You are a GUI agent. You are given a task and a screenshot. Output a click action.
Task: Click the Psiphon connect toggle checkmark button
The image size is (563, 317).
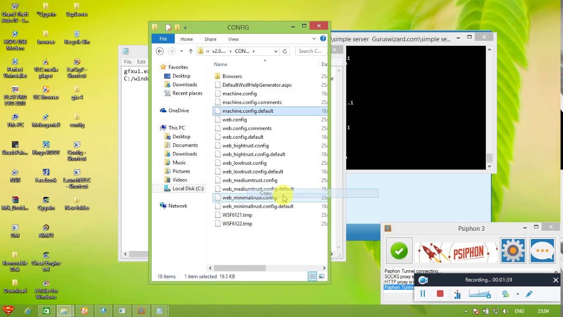(x=399, y=251)
